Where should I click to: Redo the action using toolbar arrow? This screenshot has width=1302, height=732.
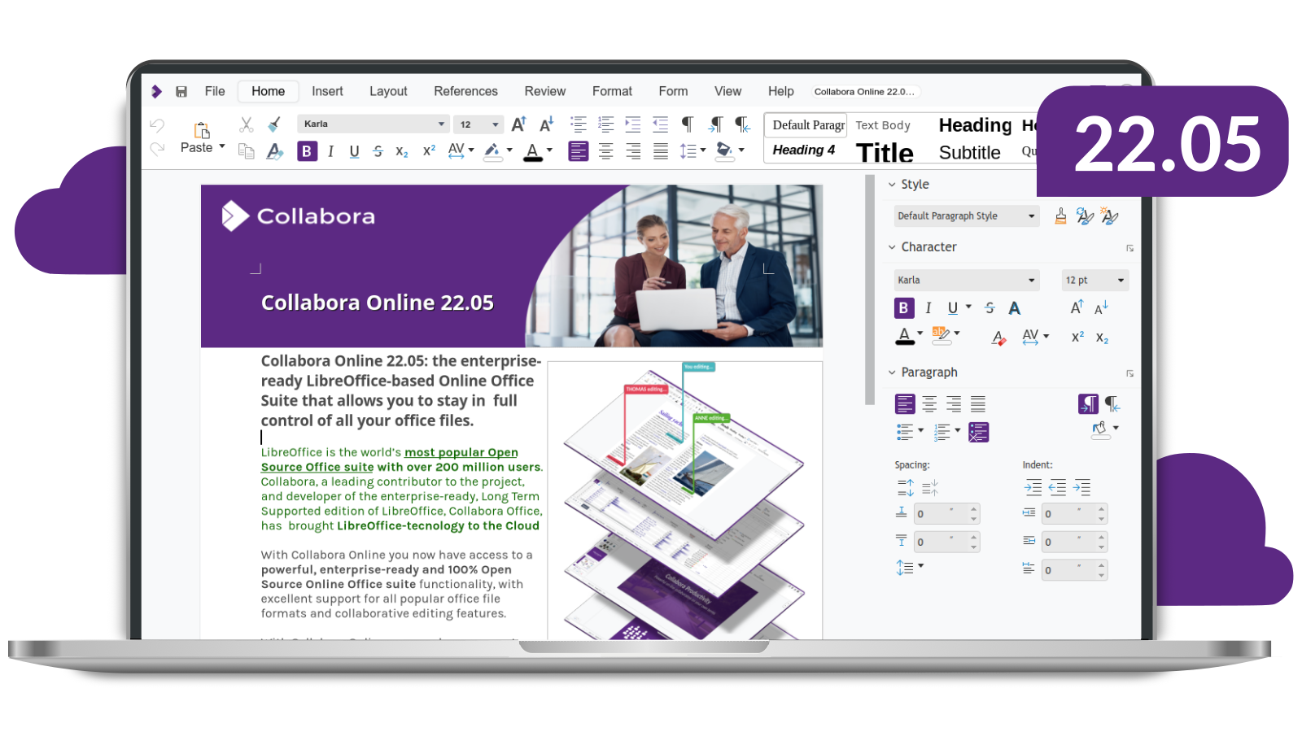click(x=157, y=148)
